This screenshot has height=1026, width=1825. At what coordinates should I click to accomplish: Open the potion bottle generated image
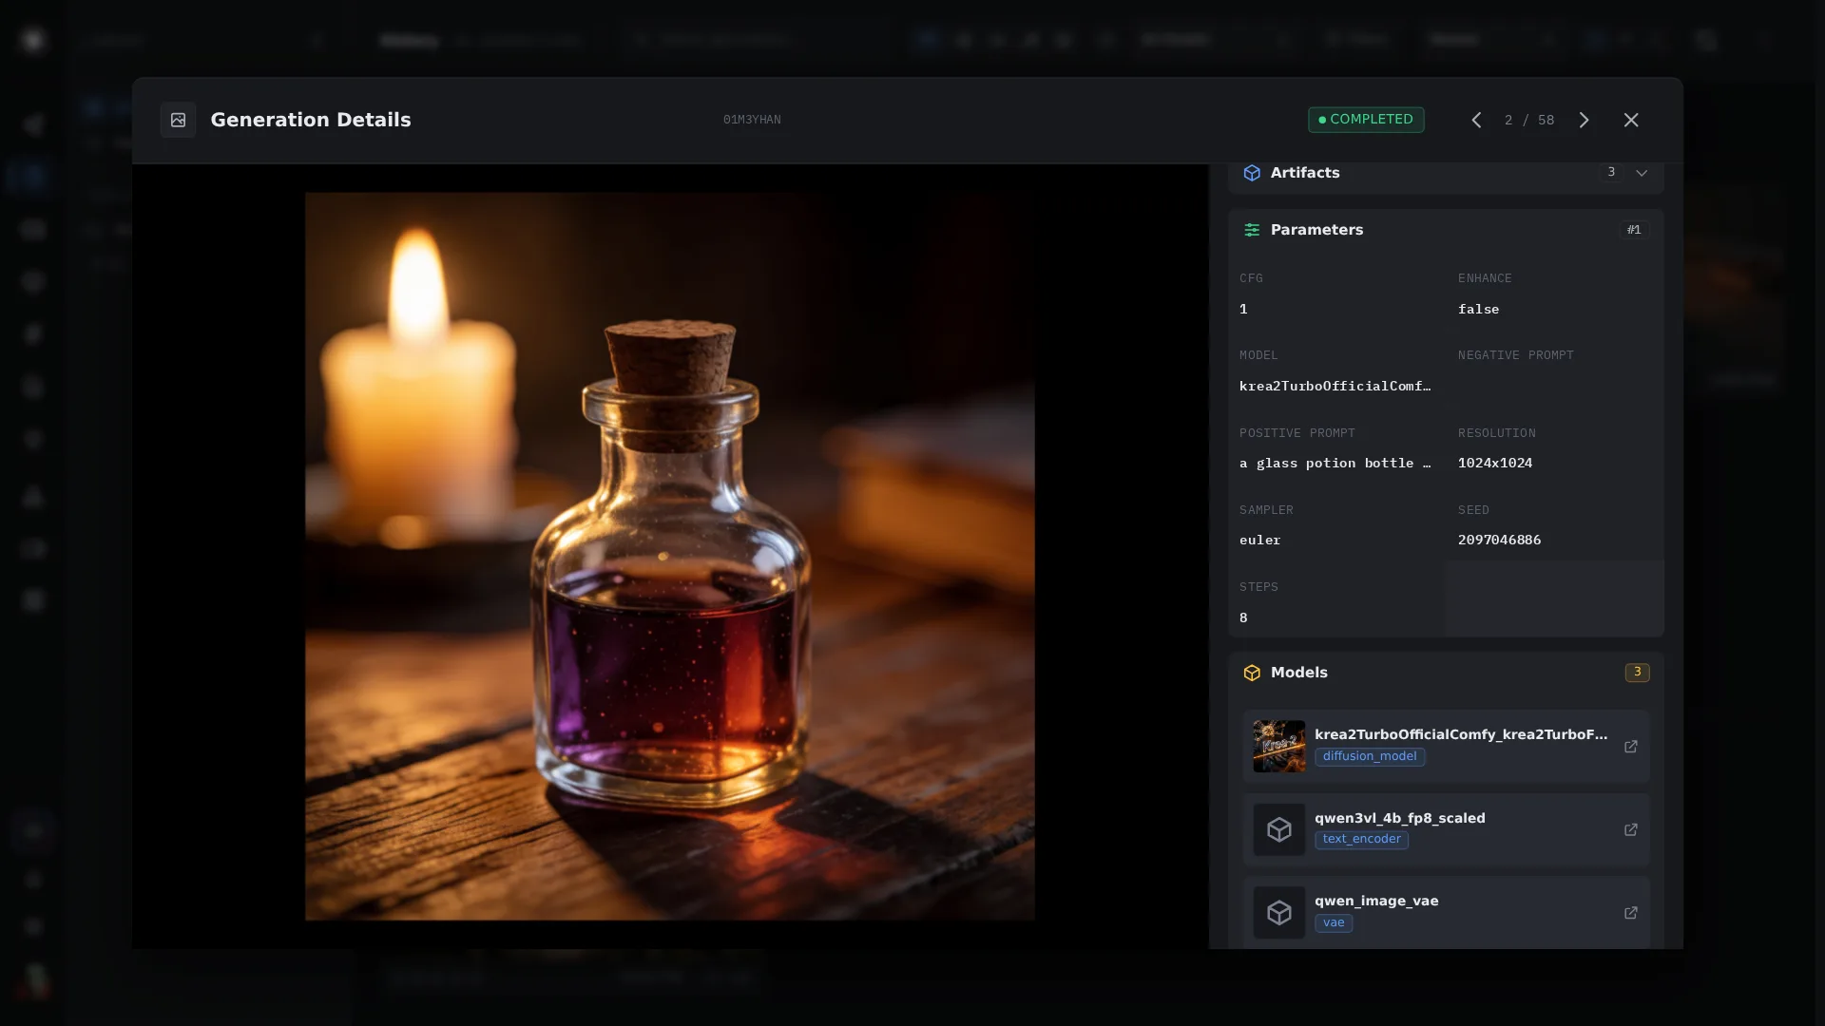[669, 557]
